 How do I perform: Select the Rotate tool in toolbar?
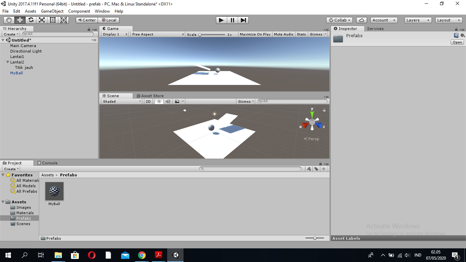[x=31, y=20]
